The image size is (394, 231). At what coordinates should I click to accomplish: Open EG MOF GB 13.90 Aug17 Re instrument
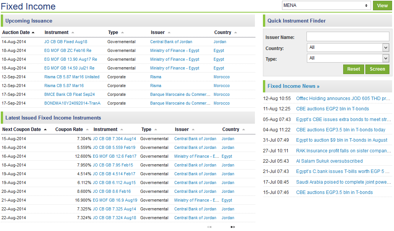click(x=71, y=59)
